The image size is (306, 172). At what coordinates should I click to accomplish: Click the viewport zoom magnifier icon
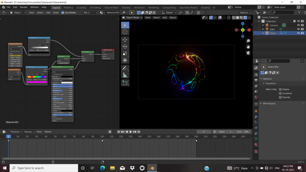pyautogui.click(x=248, y=41)
